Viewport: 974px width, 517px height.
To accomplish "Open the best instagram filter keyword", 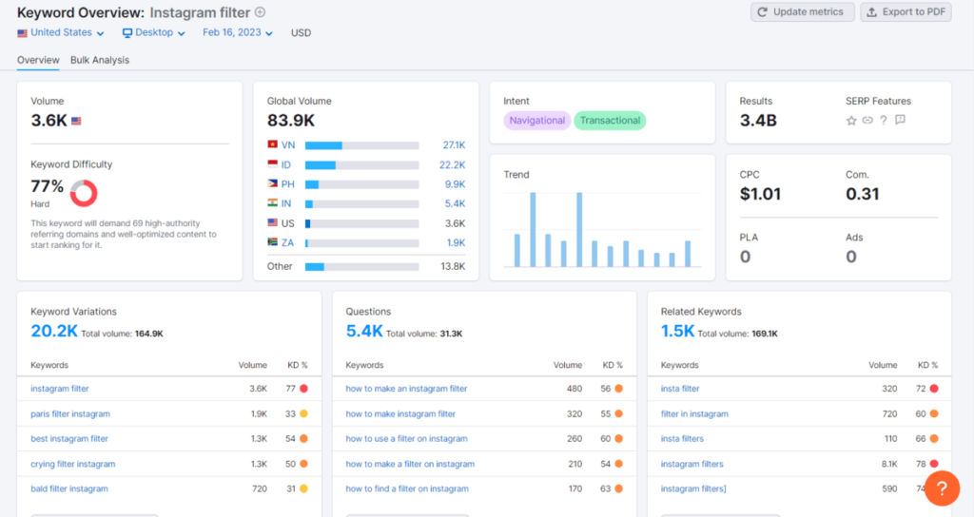I will (69, 439).
